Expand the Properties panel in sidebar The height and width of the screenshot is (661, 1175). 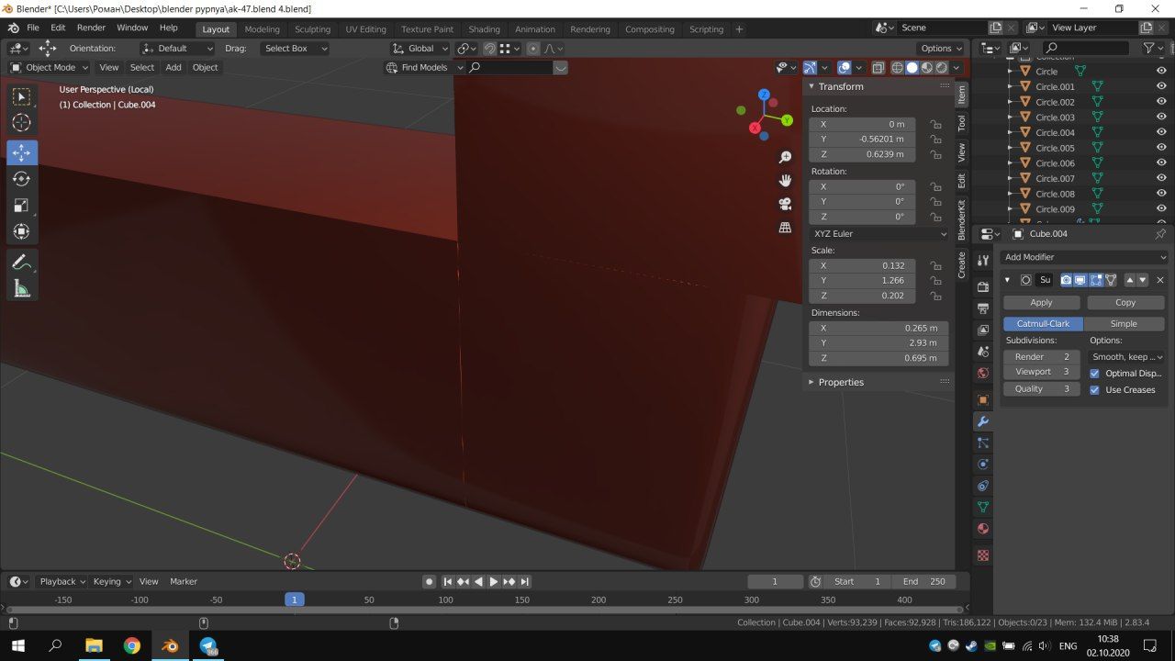click(841, 382)
